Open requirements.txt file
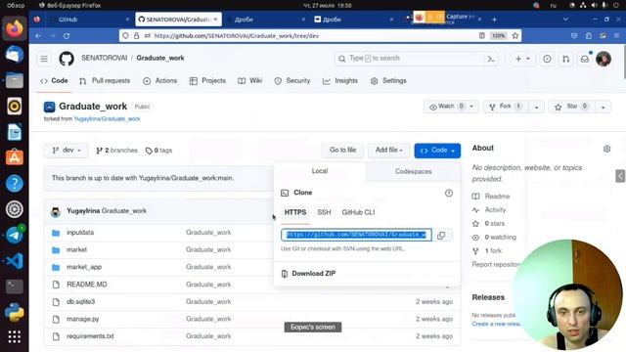Screen dimensions: 626x352 90,336
